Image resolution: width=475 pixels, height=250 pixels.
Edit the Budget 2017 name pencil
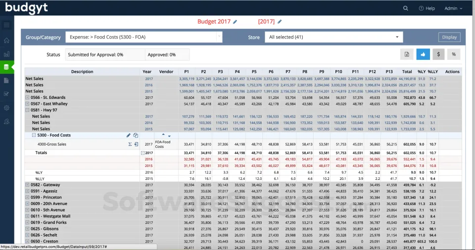[235, 22]
